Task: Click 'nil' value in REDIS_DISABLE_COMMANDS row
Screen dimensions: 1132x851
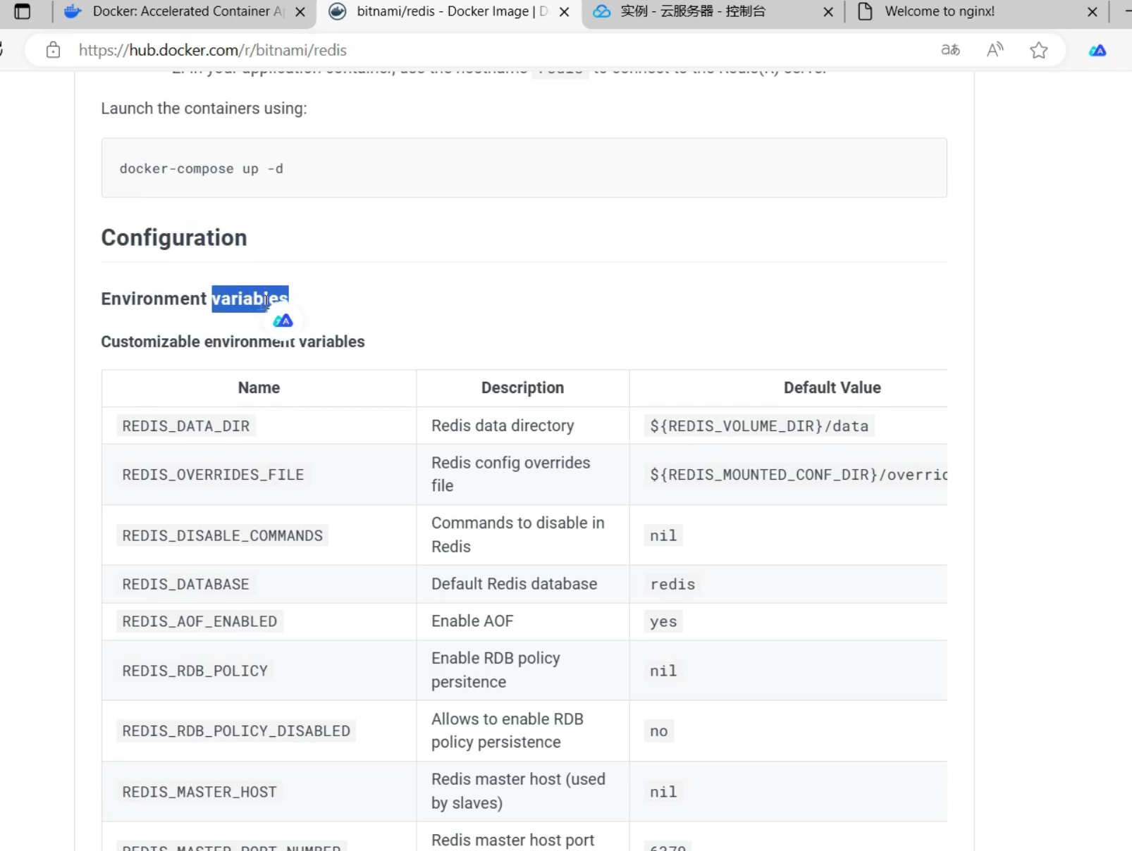Action: (x=663, y=535)
